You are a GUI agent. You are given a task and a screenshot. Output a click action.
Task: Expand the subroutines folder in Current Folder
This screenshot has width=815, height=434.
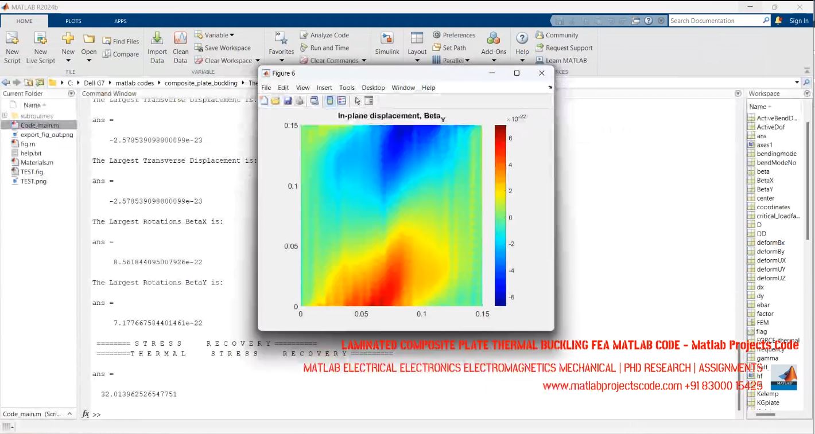[5, 115]
